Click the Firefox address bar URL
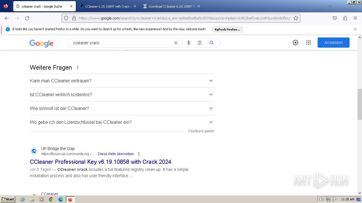 [185, 18]
